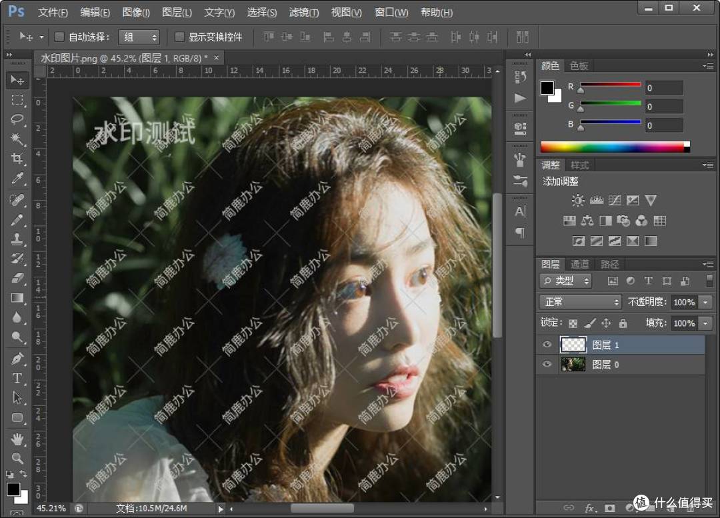720x518 pixels.
Task: Select the Hand tool
Action: click(17, 439)
